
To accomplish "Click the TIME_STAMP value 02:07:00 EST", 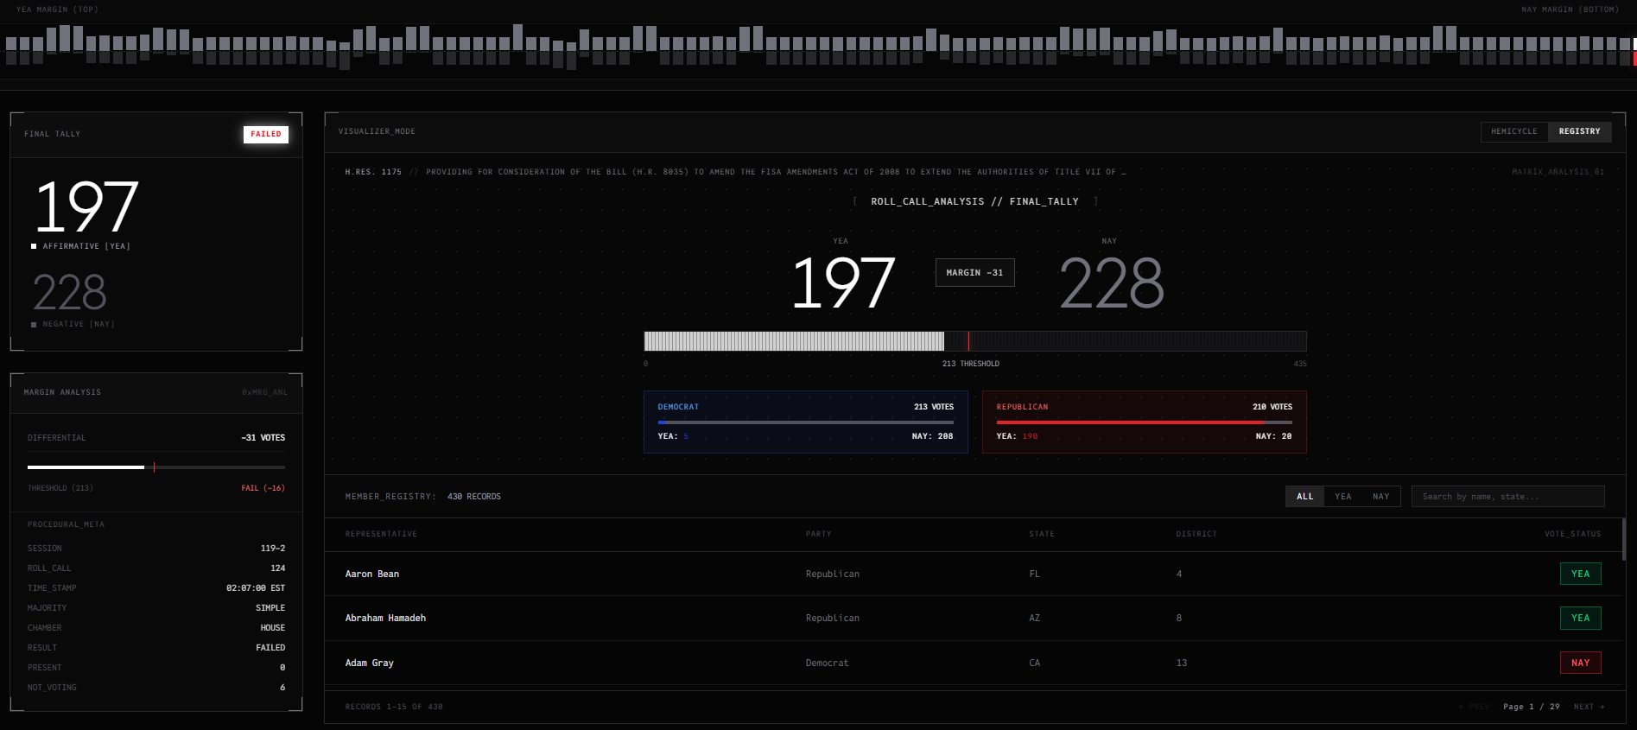I will 256,588.
